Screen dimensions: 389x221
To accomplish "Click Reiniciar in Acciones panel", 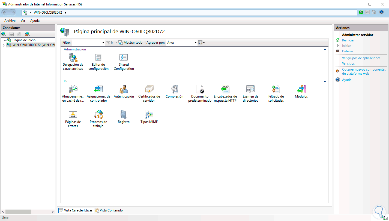I will [x=348, y=40].
